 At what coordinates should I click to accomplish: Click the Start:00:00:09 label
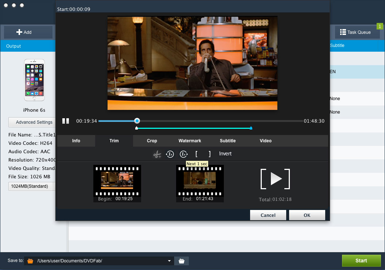click(x=74, y=9)
